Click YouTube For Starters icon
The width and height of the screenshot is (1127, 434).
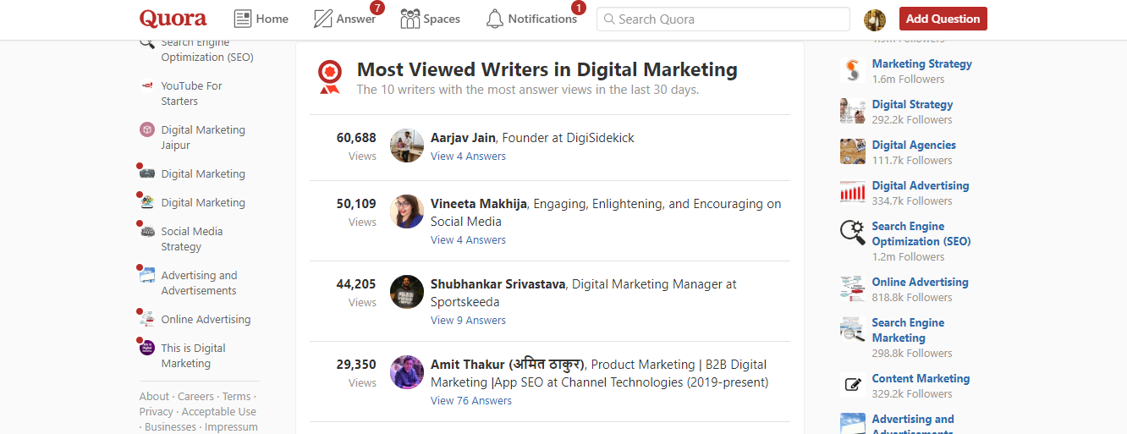click(147, 85)
